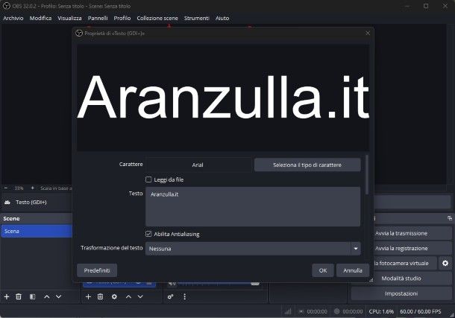
Task: Click the Trasformazione dropdown arrow
Action: (x=356, y=249)
